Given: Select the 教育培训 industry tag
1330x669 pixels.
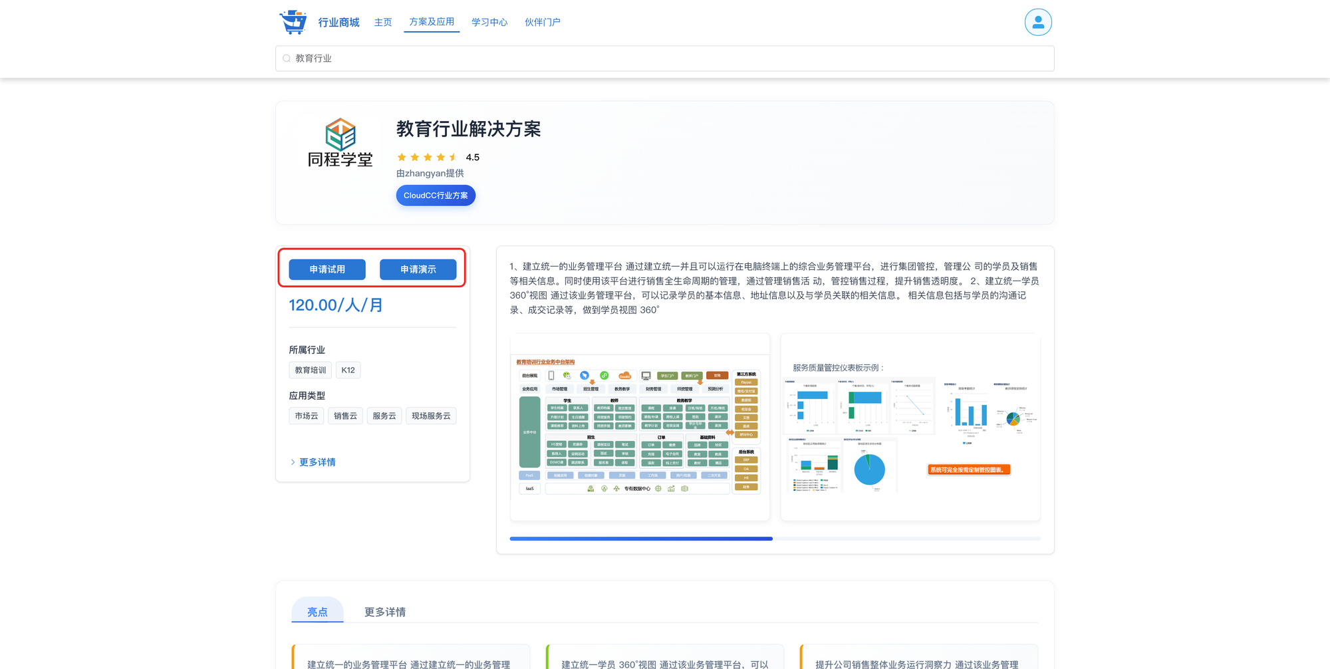Looking at the screenshot, I should [311, 370].
